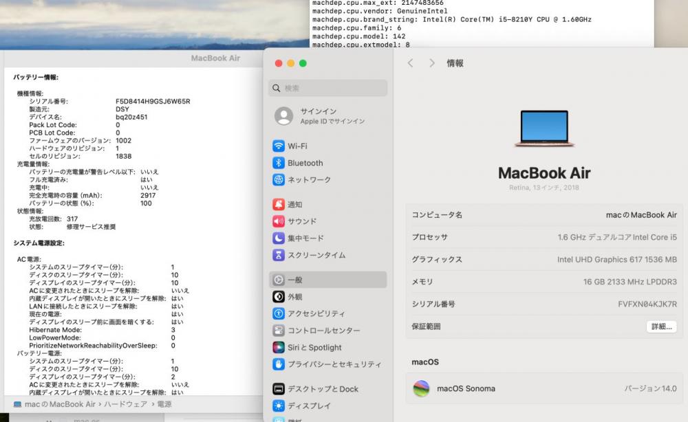Sign in with Apple ID サインイン
Viewport: 688px width, 422px height.
(x=319, y=115)
